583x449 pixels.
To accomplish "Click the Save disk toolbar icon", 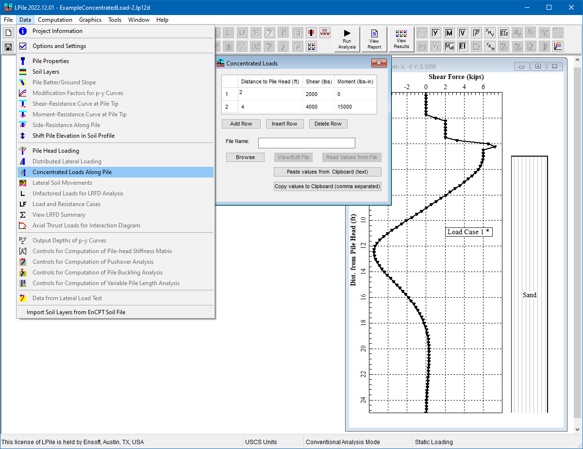I will pos(8,47).
